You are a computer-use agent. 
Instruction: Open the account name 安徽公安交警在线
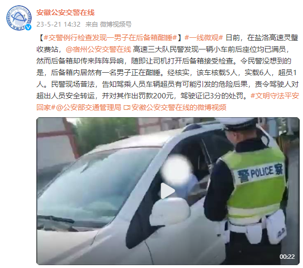click(66, 13)
